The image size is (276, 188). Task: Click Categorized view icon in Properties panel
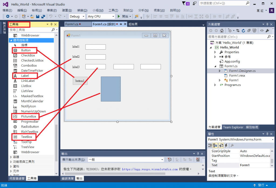(210, 145)
